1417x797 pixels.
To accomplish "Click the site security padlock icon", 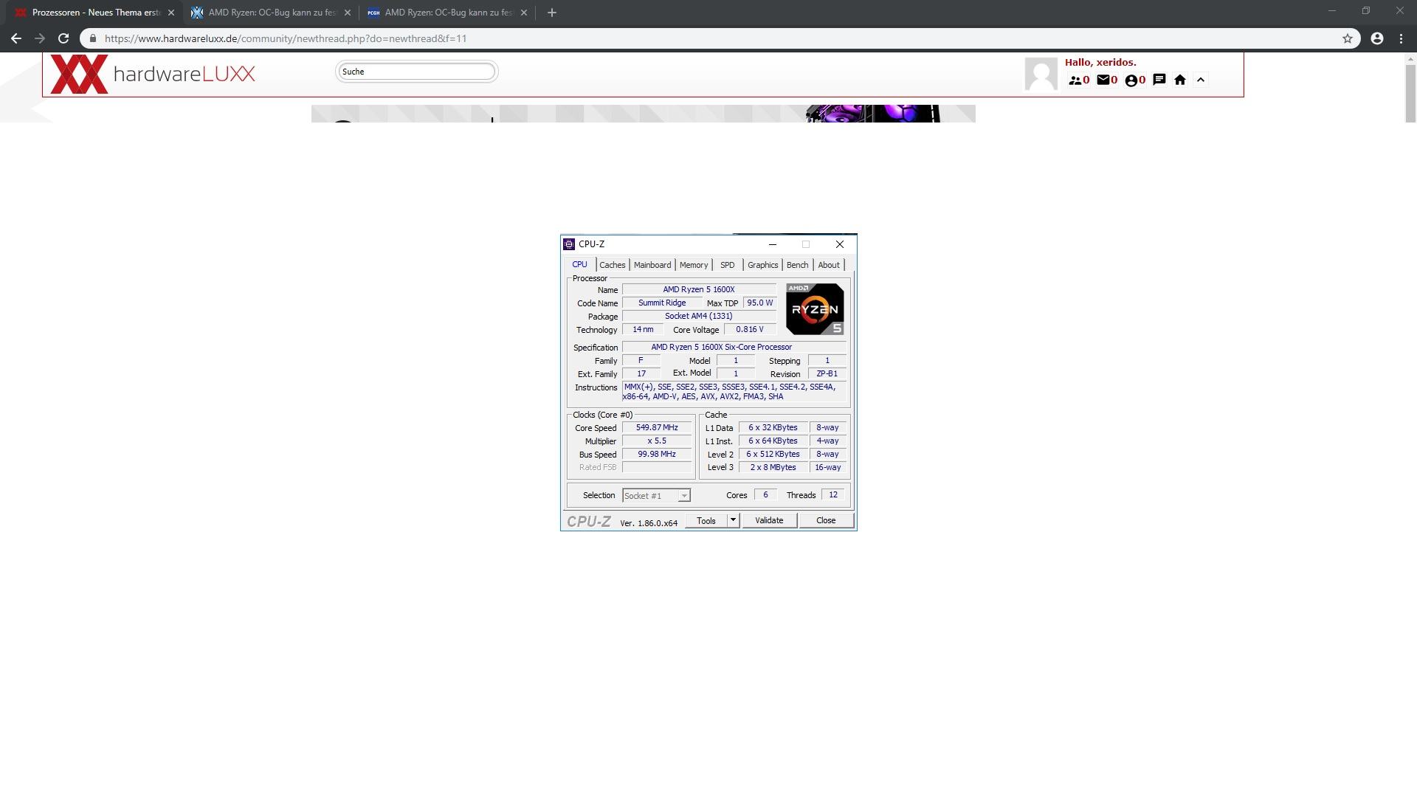I will pos(92,38).
